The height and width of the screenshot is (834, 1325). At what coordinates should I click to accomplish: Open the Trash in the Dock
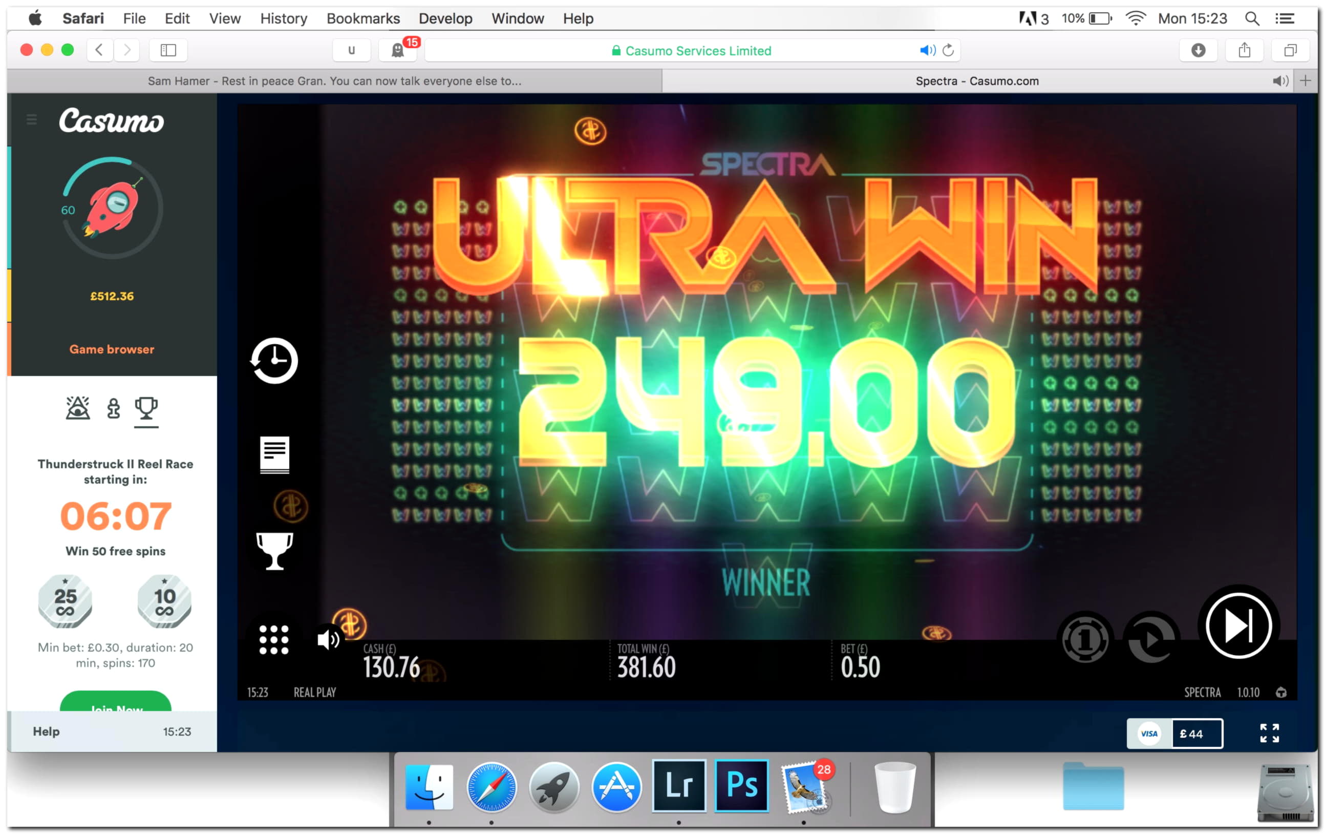[x=895, y=787]
